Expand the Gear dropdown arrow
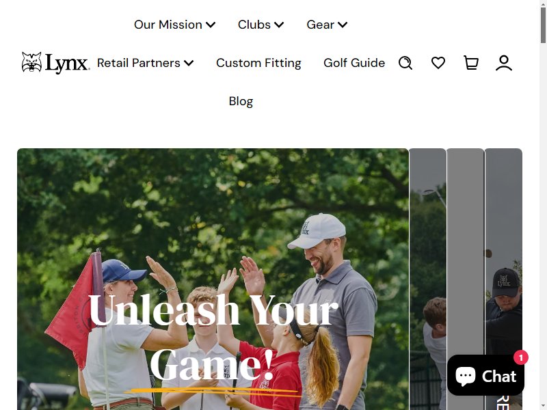 pyautogui.click(x=343, y=25)
